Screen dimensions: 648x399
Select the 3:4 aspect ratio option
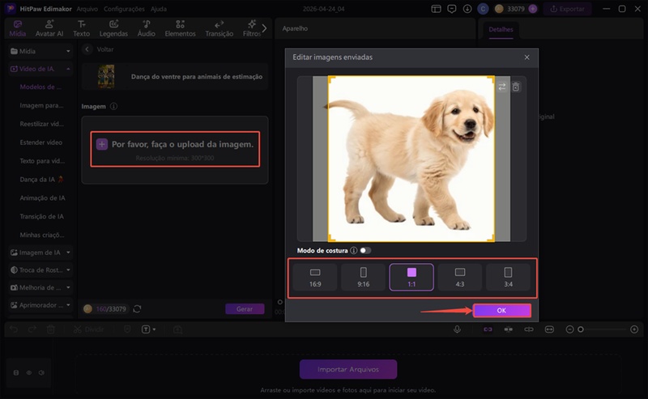click(x=509, y=277)
